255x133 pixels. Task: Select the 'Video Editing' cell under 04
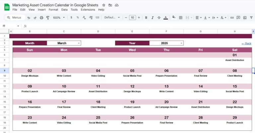click(98, 76)
